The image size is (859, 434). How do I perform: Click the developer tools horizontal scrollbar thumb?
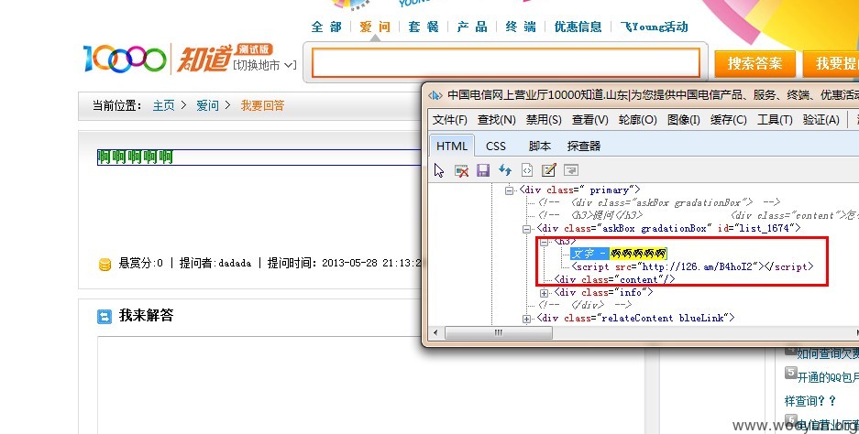coord(499,332)
